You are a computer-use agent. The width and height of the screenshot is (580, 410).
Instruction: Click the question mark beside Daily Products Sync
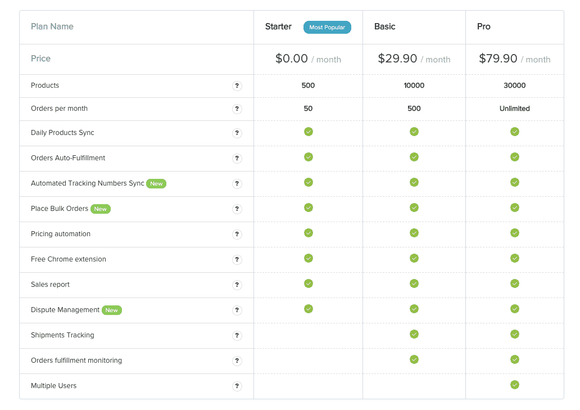point(237,133)
